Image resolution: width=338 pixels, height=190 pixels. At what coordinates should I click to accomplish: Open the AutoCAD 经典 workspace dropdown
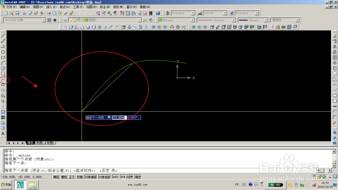pyautogui.click(x=44, y=20)
